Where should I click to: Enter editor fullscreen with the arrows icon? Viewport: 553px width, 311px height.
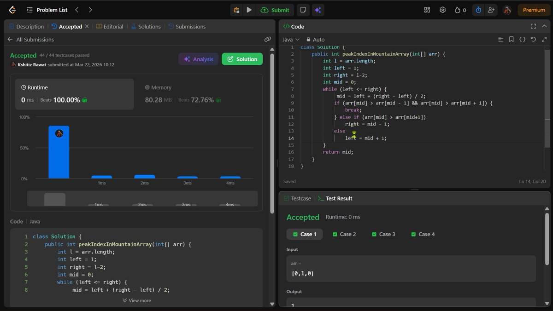(544, 40)
